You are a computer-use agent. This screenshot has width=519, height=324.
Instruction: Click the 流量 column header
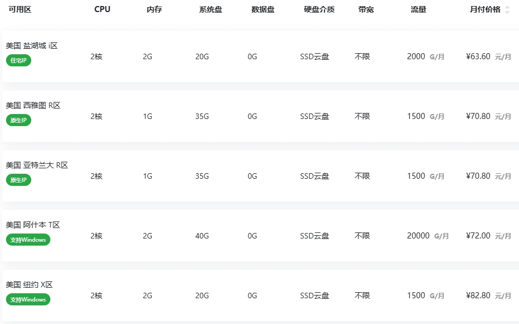tap(418, 9)
